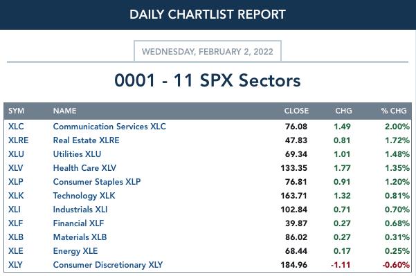The image size is (416, 276).
Task: Select the Utilities XLU row name
Action: tap(77, 154)
